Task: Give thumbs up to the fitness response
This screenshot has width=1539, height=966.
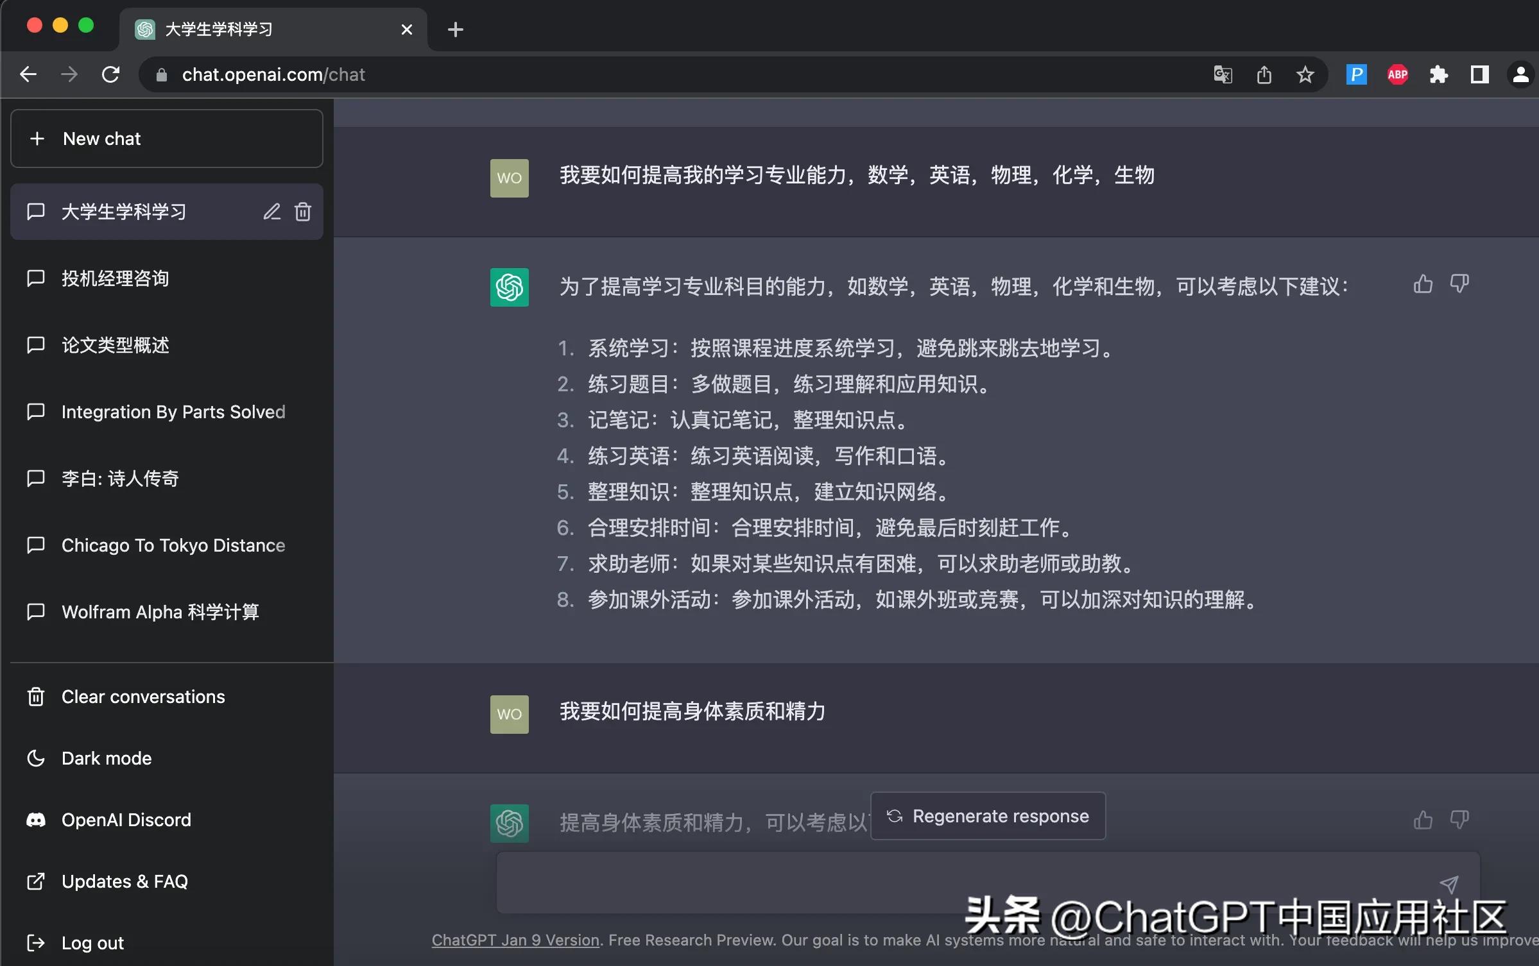Action: [x=1422, y=821]
